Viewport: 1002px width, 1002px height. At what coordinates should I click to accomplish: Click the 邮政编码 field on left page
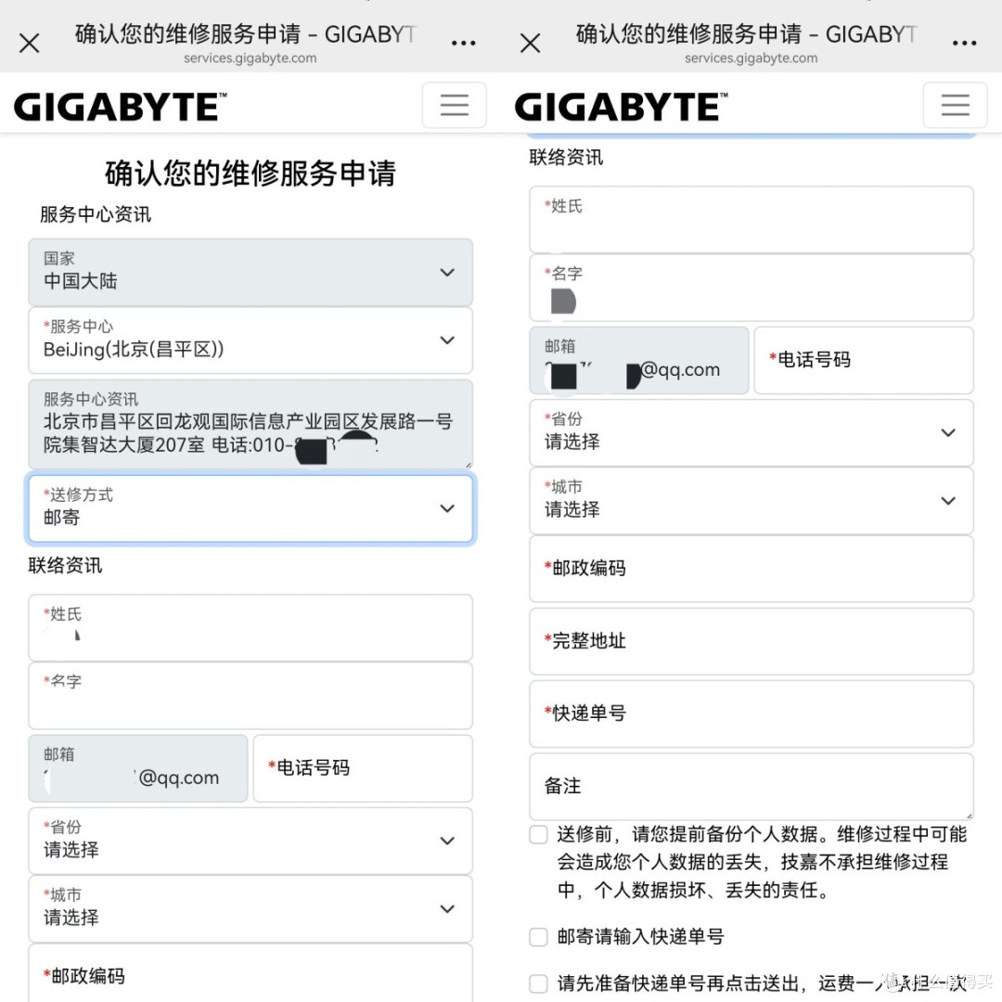(250, 973)
